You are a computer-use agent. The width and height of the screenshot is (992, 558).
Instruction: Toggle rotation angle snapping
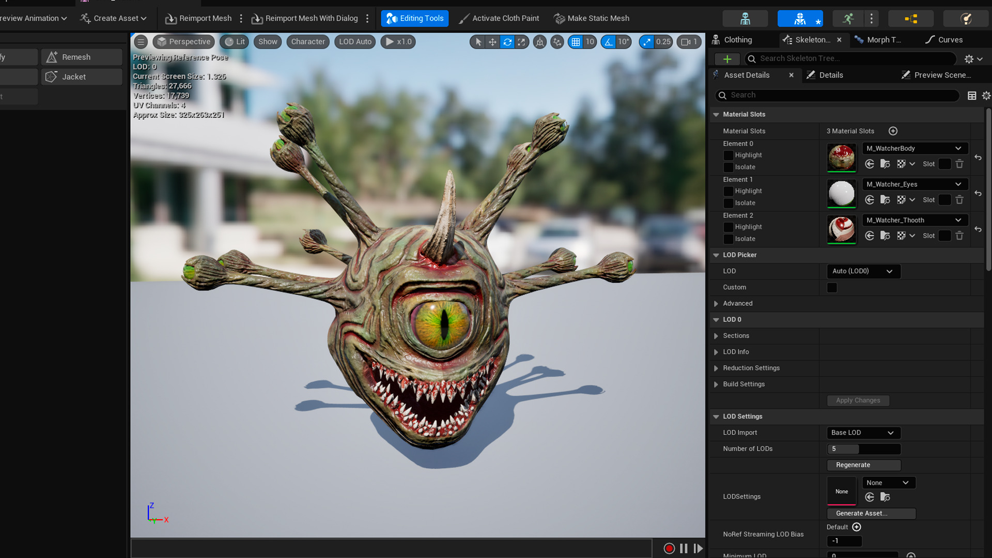[x=609, y=42]
